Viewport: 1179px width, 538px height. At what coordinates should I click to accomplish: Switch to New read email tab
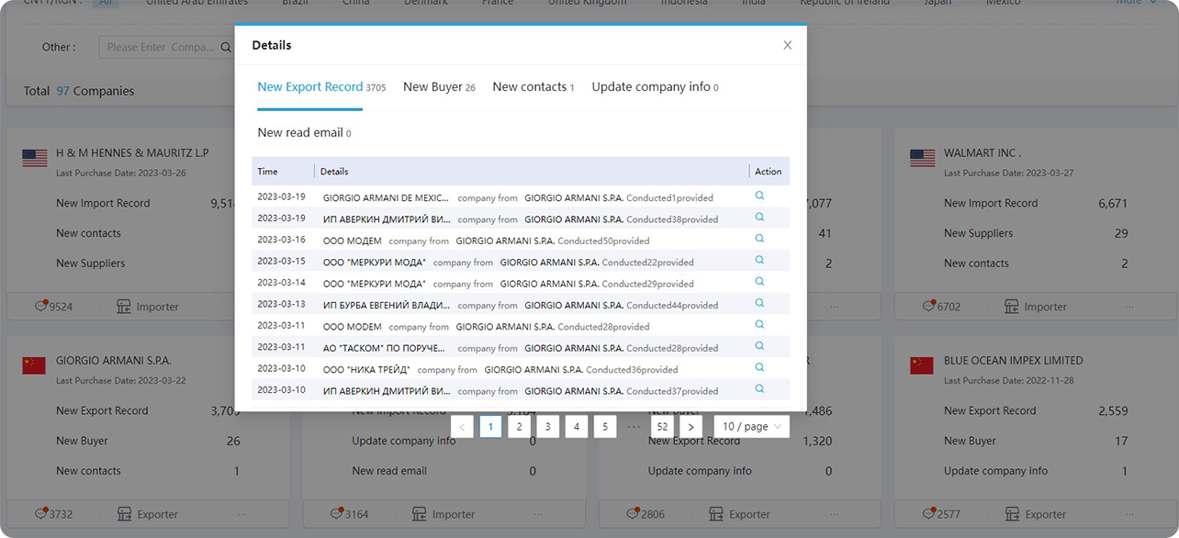pos(304,133)
